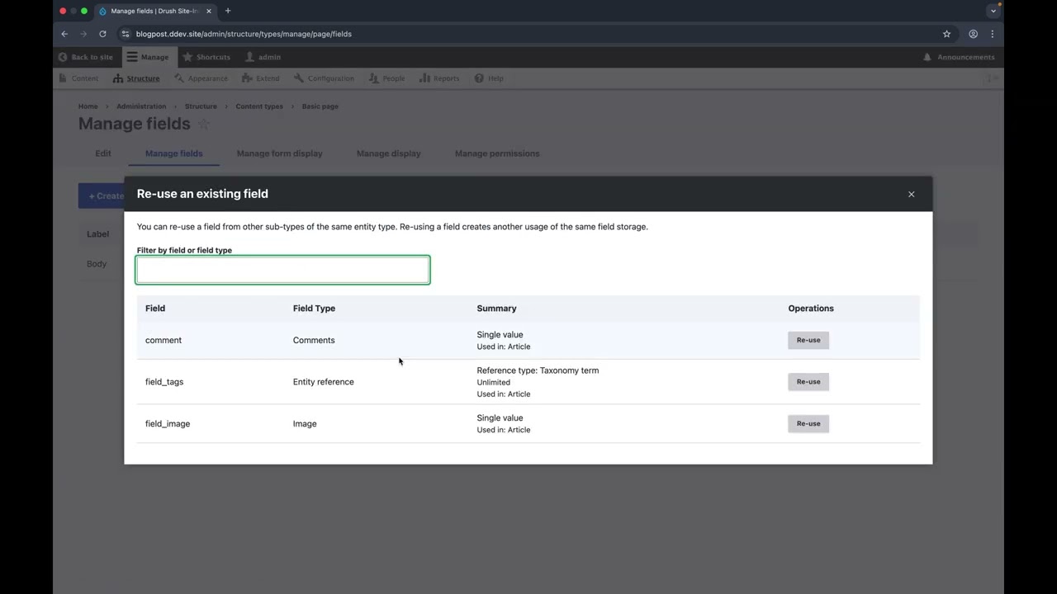Focus the Filter by field or field type input

point(282,270)
